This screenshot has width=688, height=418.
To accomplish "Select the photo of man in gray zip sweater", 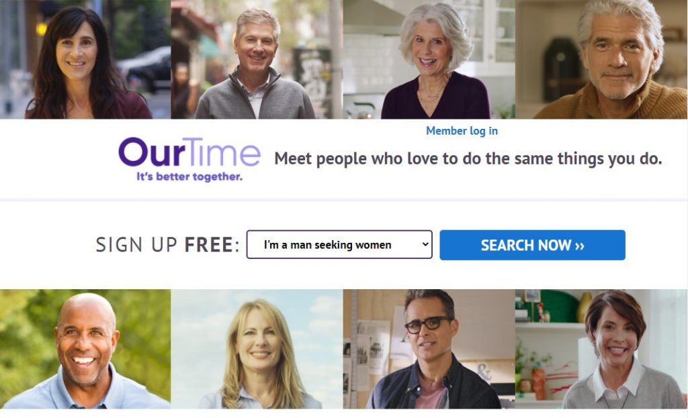I will click(257, 59).
